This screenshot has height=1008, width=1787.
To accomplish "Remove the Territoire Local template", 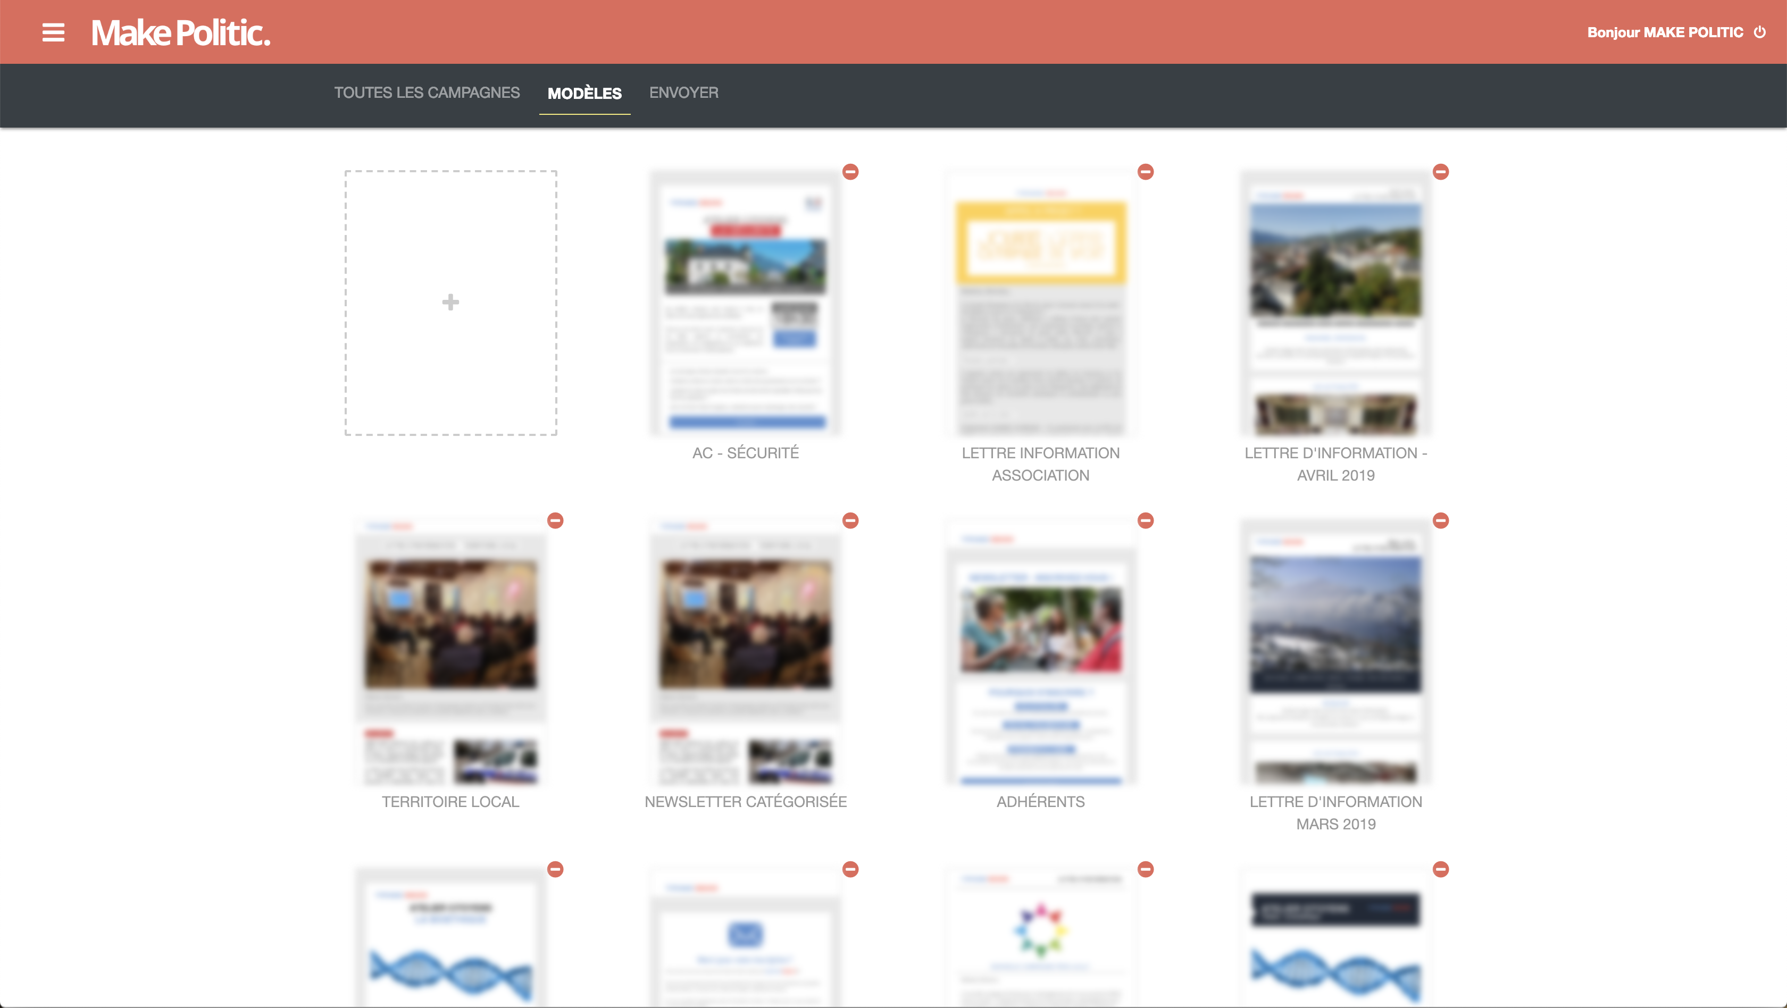I will point(555,520).
